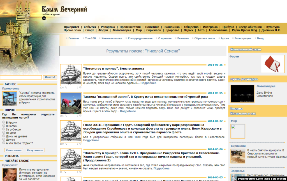The image size is (287, 181).
Task: Open the red notebook Forum icon
Action: tap(272, 64)
